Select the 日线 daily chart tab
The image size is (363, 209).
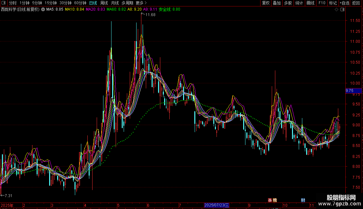[93, 3]
